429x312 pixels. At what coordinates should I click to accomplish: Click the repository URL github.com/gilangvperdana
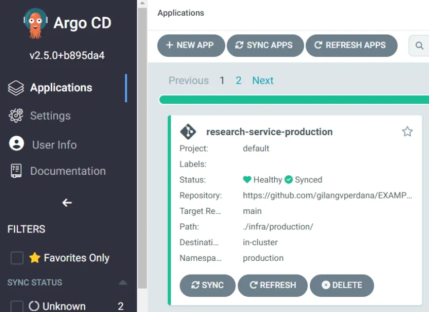point(327,196)
